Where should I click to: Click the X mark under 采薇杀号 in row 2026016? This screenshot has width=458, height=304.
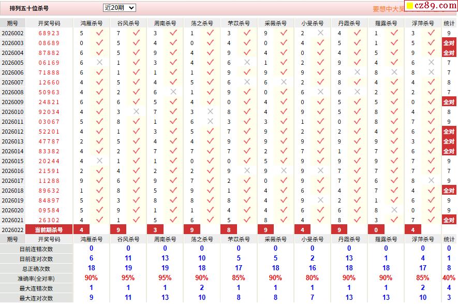[284, 170]
